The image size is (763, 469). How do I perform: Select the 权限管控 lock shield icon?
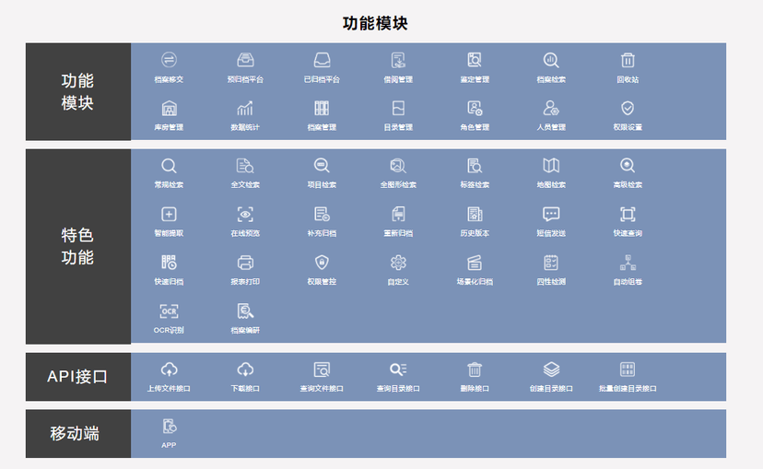(x=322, y=263)
